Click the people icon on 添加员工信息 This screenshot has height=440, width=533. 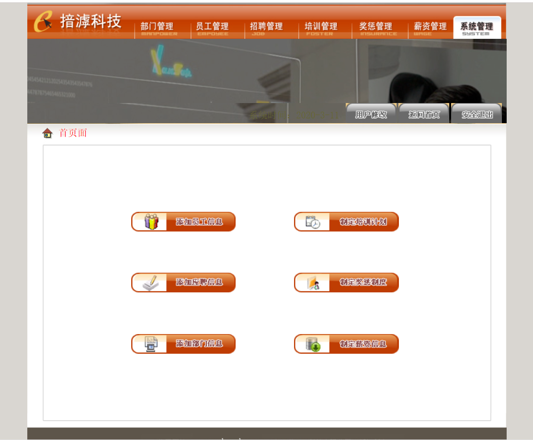tap(151, 221)
